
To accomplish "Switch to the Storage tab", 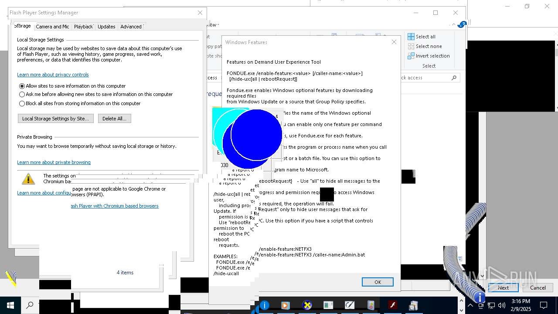I will coord(22,26).
